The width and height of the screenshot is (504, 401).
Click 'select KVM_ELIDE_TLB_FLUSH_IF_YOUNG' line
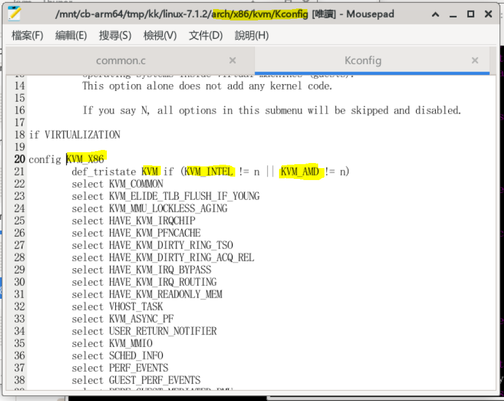[x=165, y=196]
